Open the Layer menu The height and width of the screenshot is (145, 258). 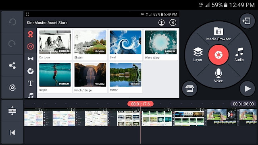pos(198,54)
